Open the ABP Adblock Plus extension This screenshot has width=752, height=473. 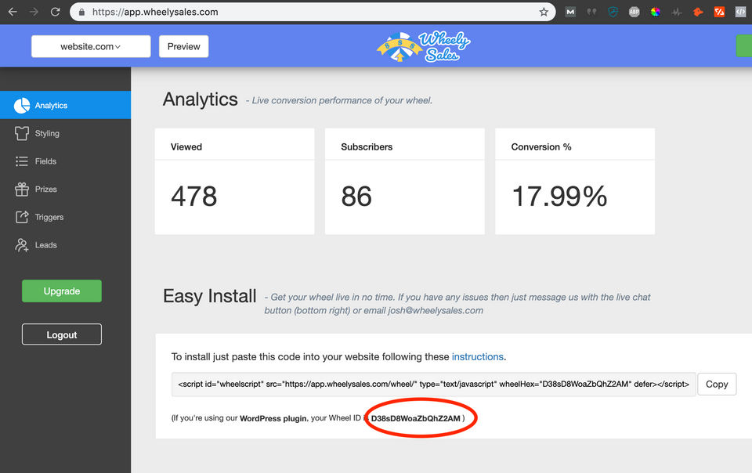(x=634, y=13)
